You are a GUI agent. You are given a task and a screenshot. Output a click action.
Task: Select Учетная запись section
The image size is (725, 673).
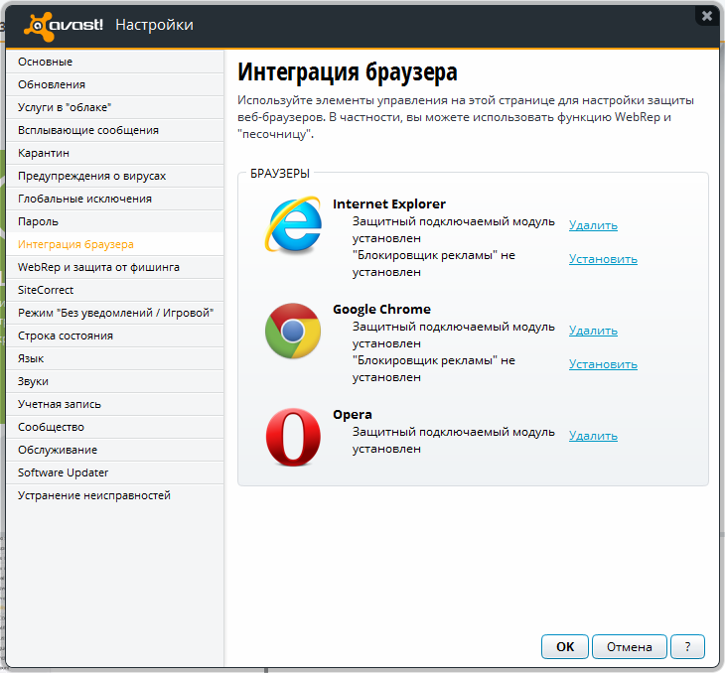(115, 404)
